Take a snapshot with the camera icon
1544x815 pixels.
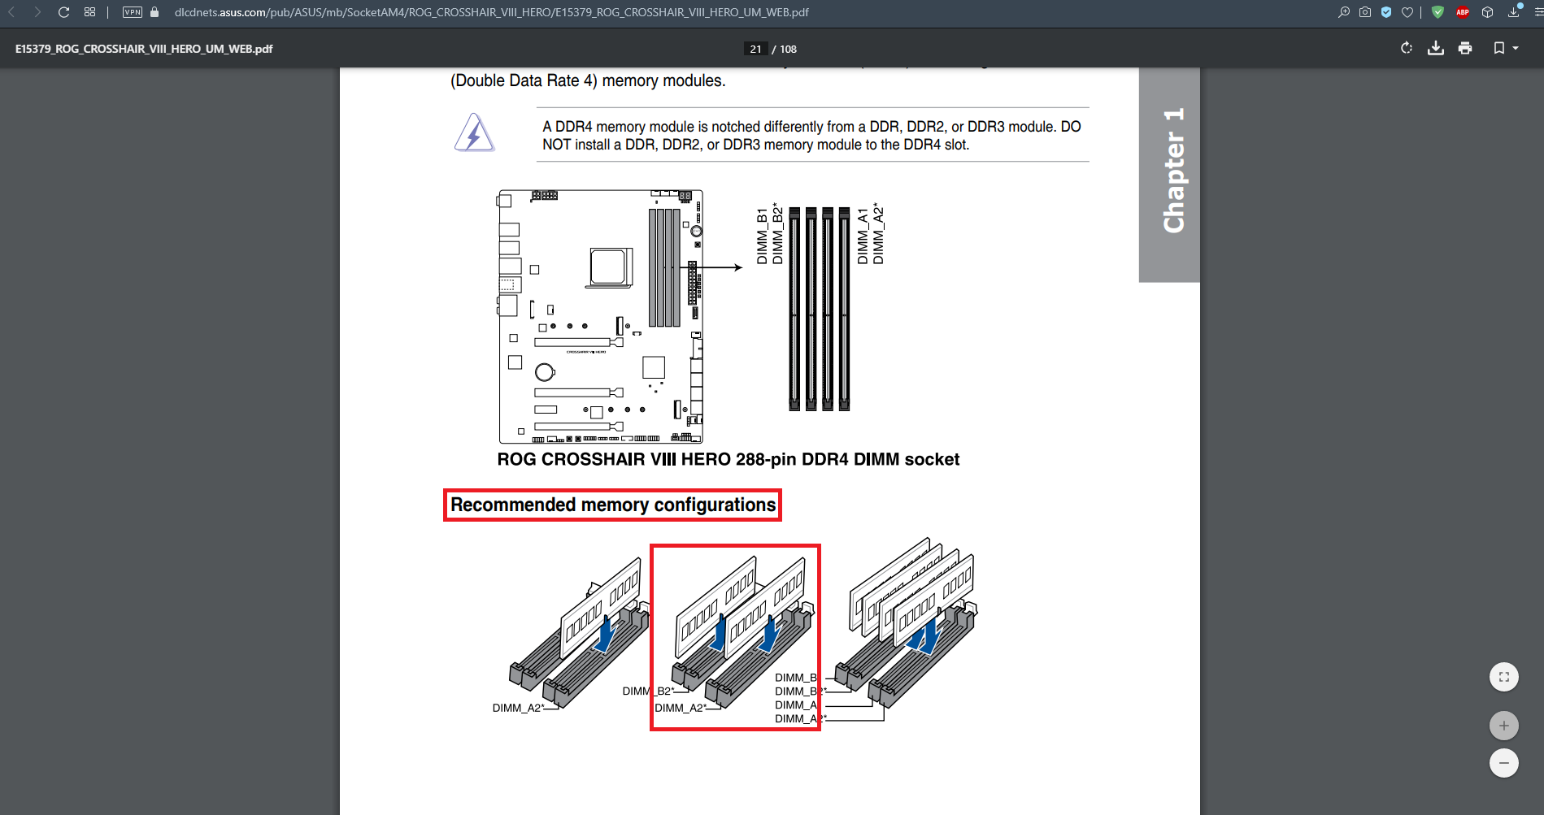1365,12
